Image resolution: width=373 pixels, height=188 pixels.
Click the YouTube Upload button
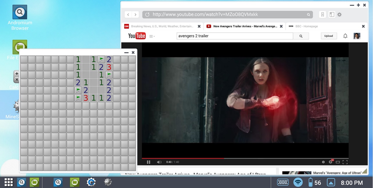coord(329,36)
